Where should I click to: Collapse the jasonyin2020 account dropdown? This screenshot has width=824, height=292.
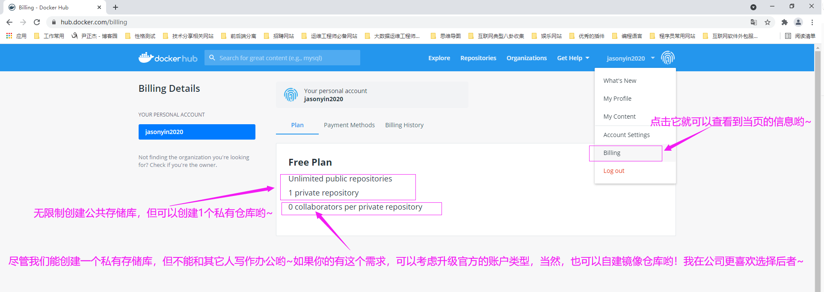[x=630, y=58]
